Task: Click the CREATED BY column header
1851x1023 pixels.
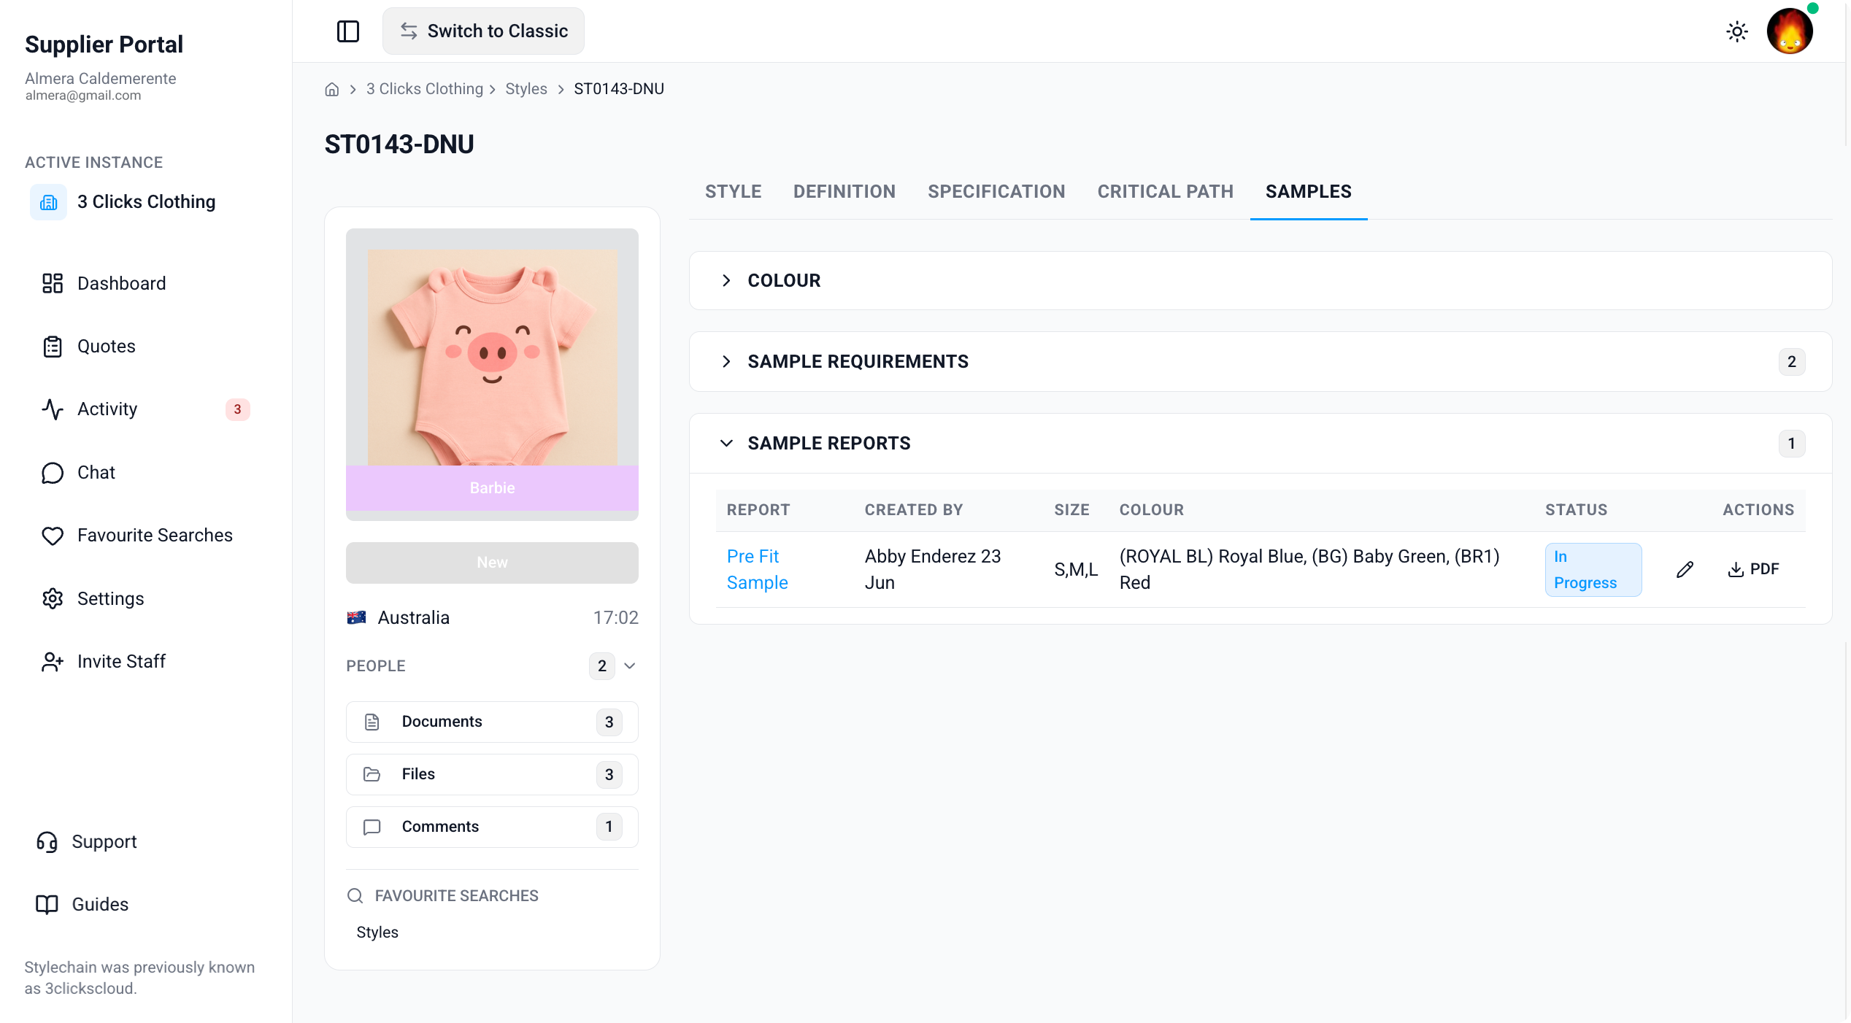Action: (x=914, y=510)
